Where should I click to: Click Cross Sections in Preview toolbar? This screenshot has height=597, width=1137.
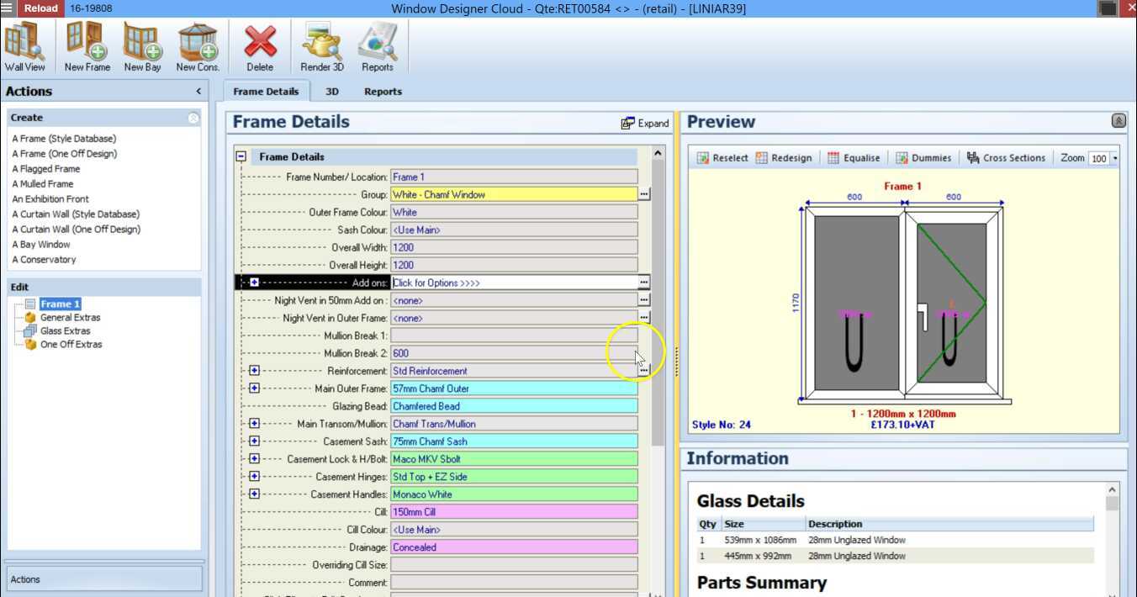pyautogui.click(x=1005, y=158)
